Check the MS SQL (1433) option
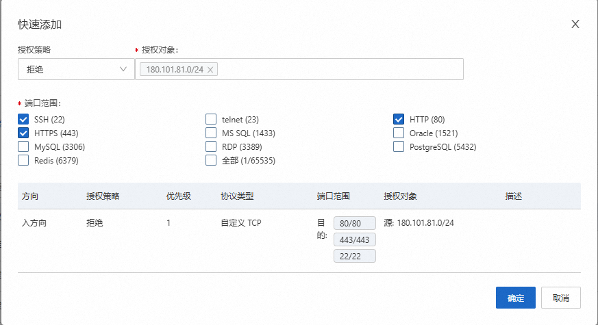Image resolution: width=598 pixels, height=325 pixels. (x=211, y=133)
